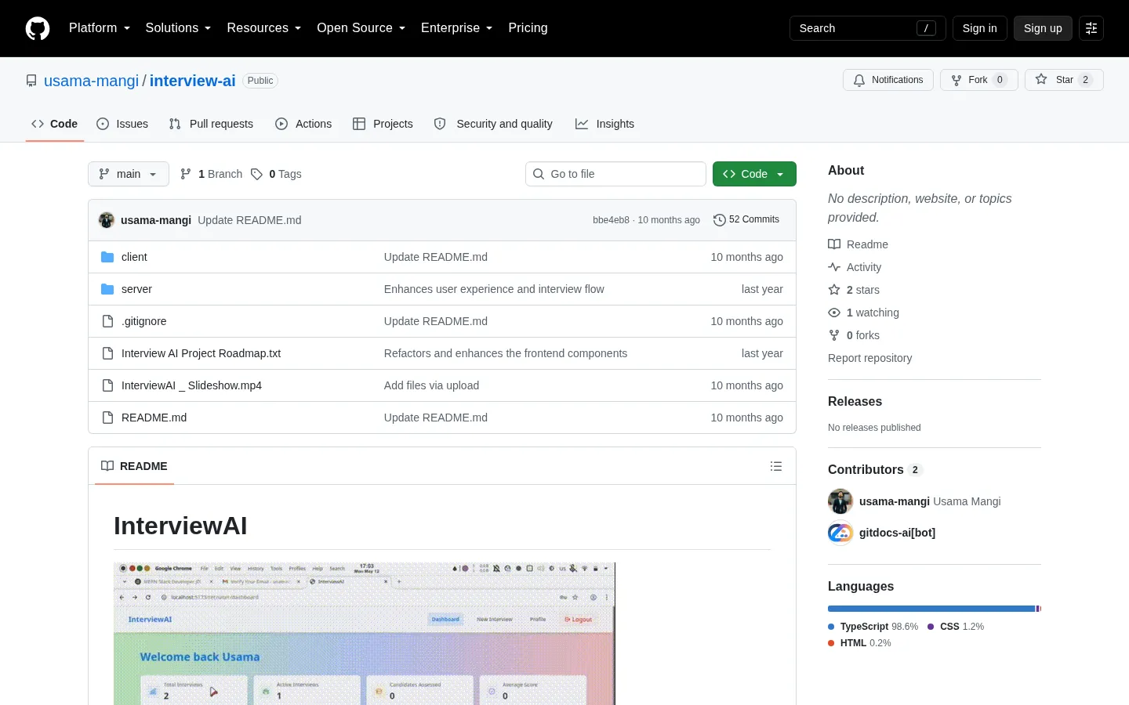Image resolution: width=1129 pixels, height=705 pixels.
Task: Switch to the Pull requests tab
Action: [211, 124]
